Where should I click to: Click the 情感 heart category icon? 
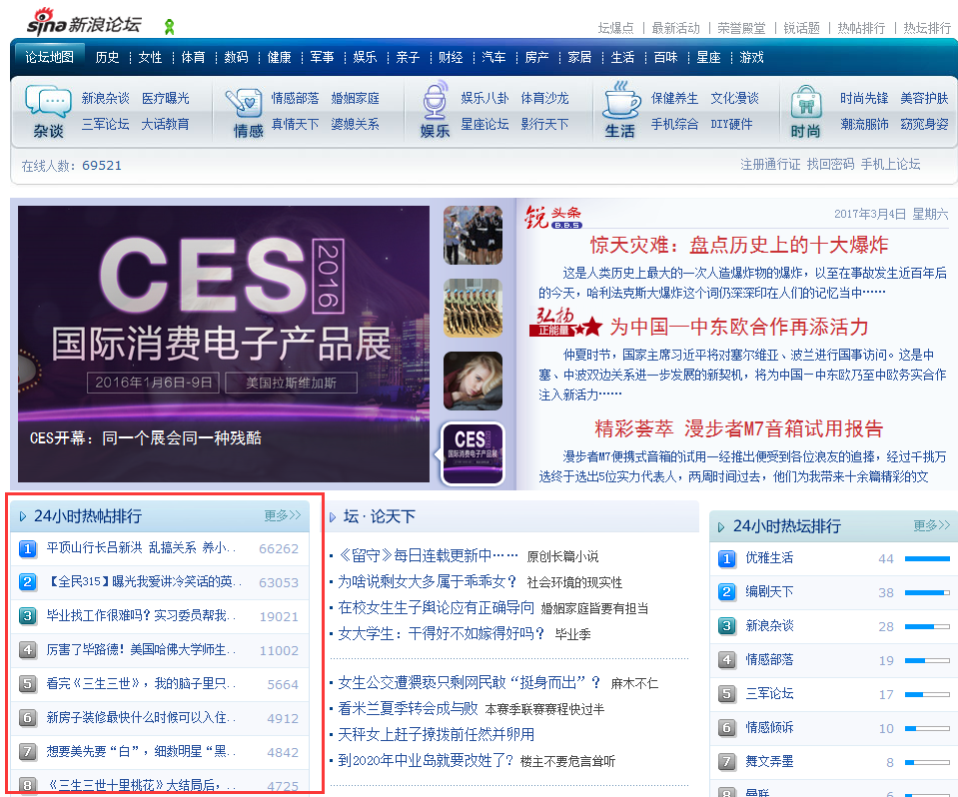[x=244, y=102]
